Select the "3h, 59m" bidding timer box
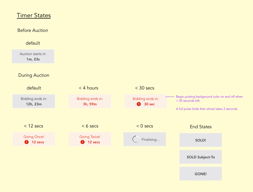This screenshot has width=253, height=192. click(x=90, y=101)
